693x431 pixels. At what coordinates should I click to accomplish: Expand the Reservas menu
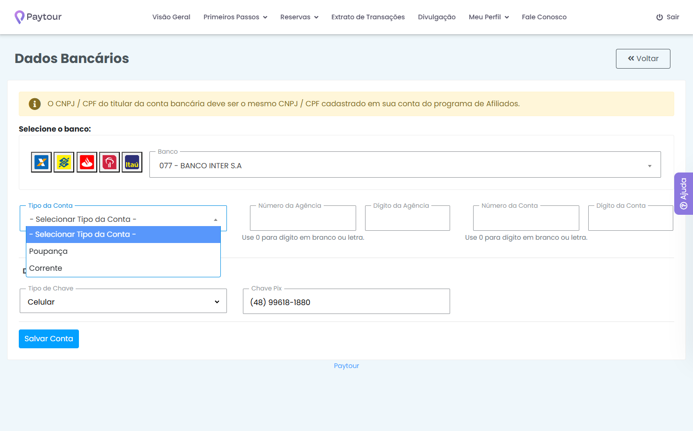point(299,17)
